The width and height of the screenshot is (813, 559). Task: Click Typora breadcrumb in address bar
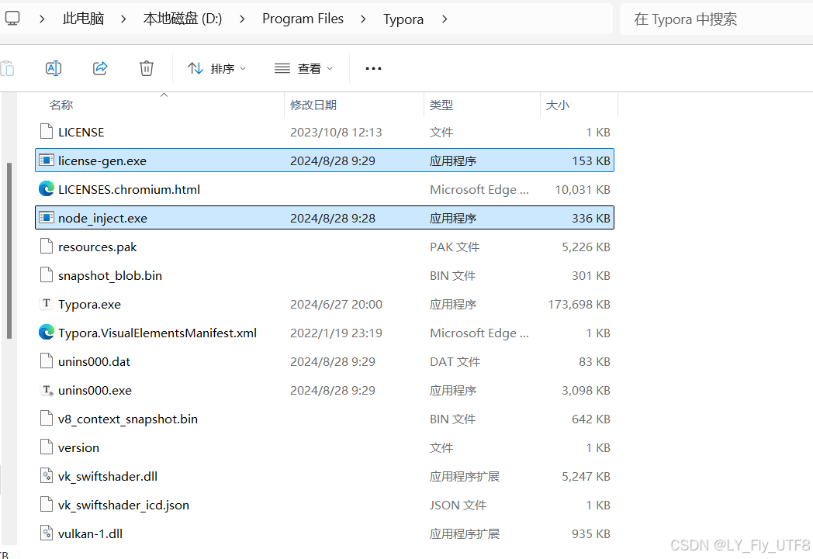403,19
